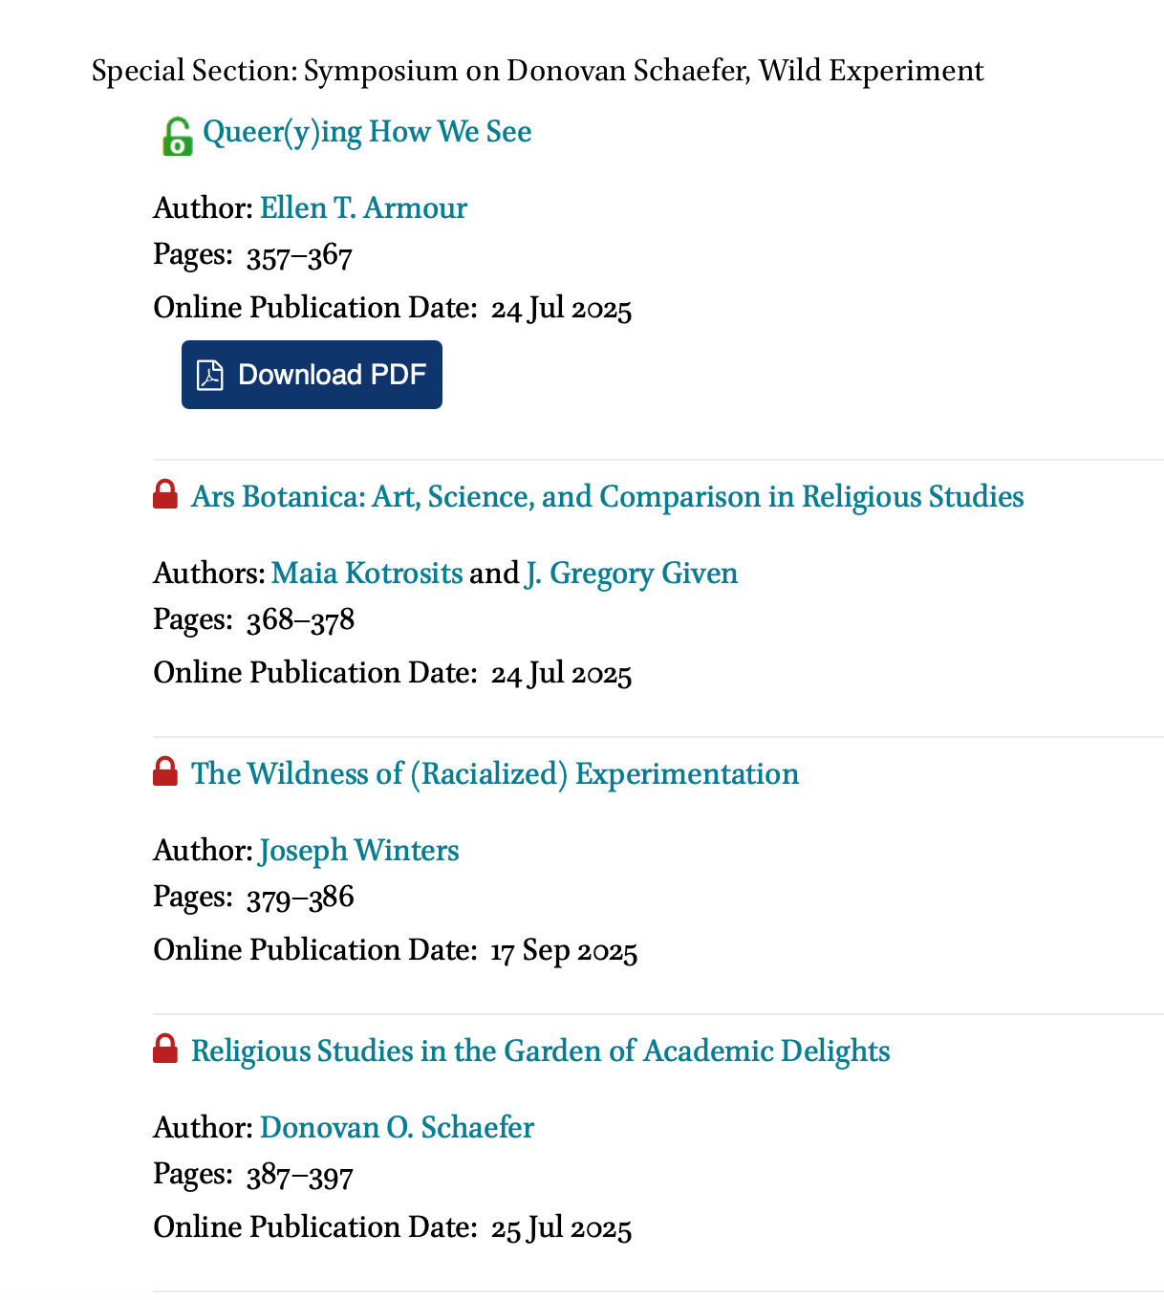Open The Wildness of (Racialized) Experimentation
Screen dimensions: 1164x1300
(495, 774)
